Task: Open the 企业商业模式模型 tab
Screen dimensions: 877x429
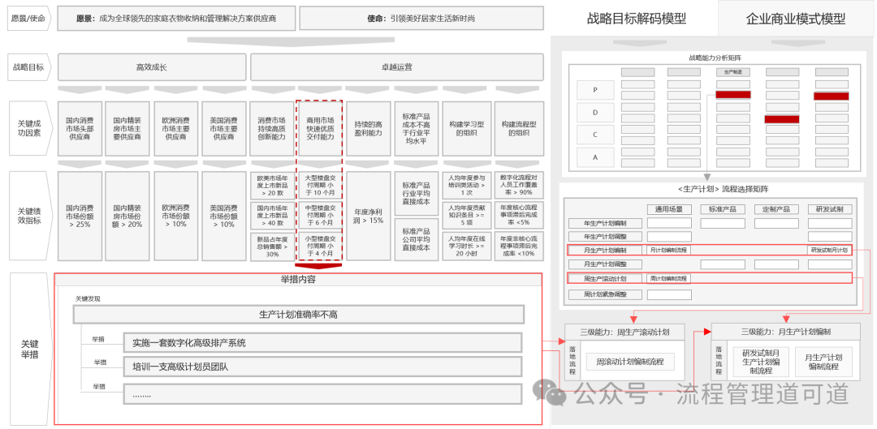Action: (795, 19)
